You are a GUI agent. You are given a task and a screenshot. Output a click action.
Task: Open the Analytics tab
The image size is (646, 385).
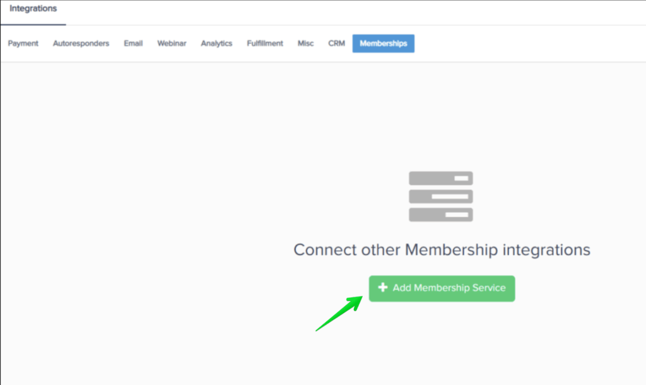coord(216,44)
